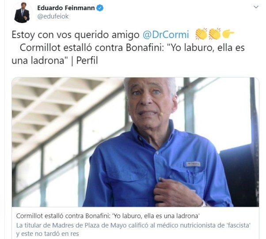The image size is (266, 239).
Task: Open the card headline below the photo
Action: 108,216
